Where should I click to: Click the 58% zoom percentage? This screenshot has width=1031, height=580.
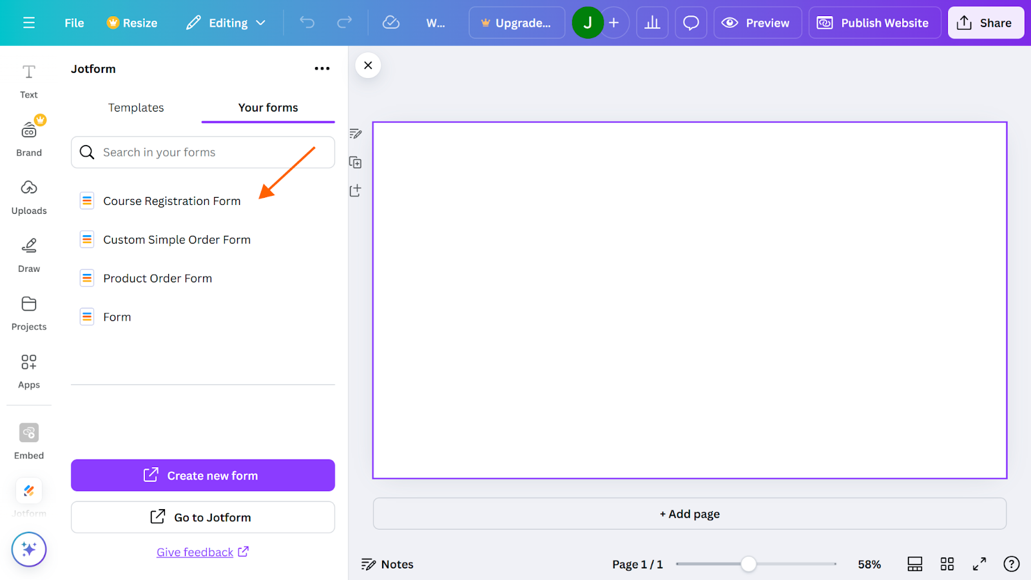(x=869, y=565)
